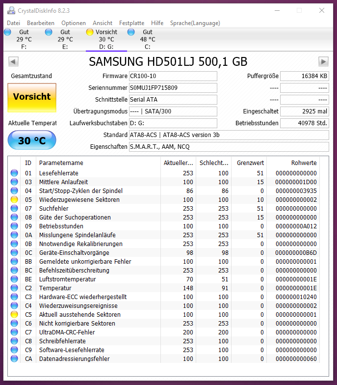This screenshot has width=337, height=385.
Task: Go to previous disk with left arrow
Action: click(14, 61)
